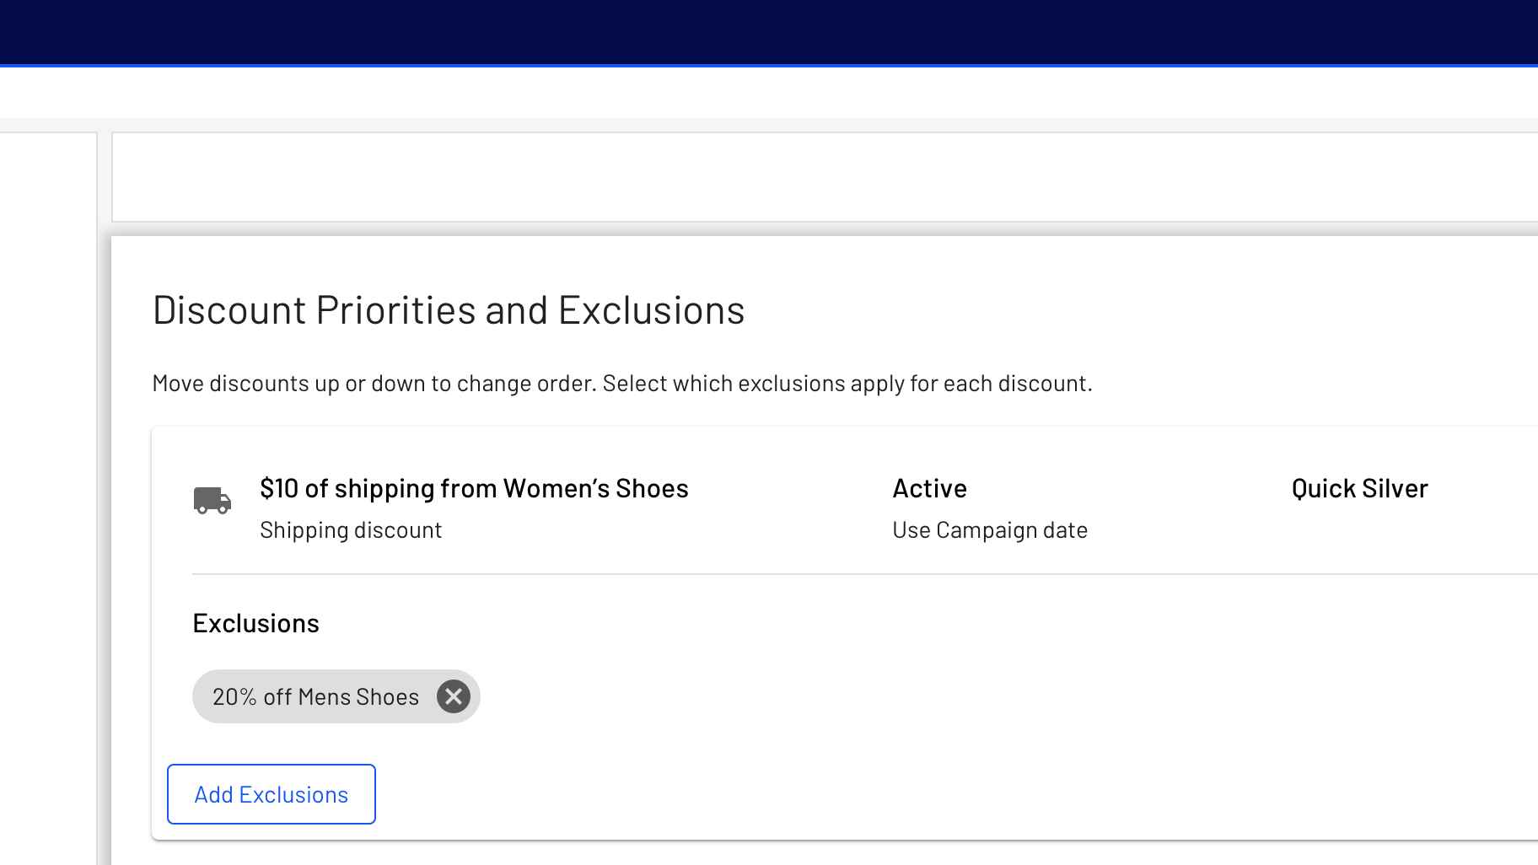The height and width of the screenshot is (865, 1538).
Task: Click the dark navy header bar
Action: click(769, 31)
